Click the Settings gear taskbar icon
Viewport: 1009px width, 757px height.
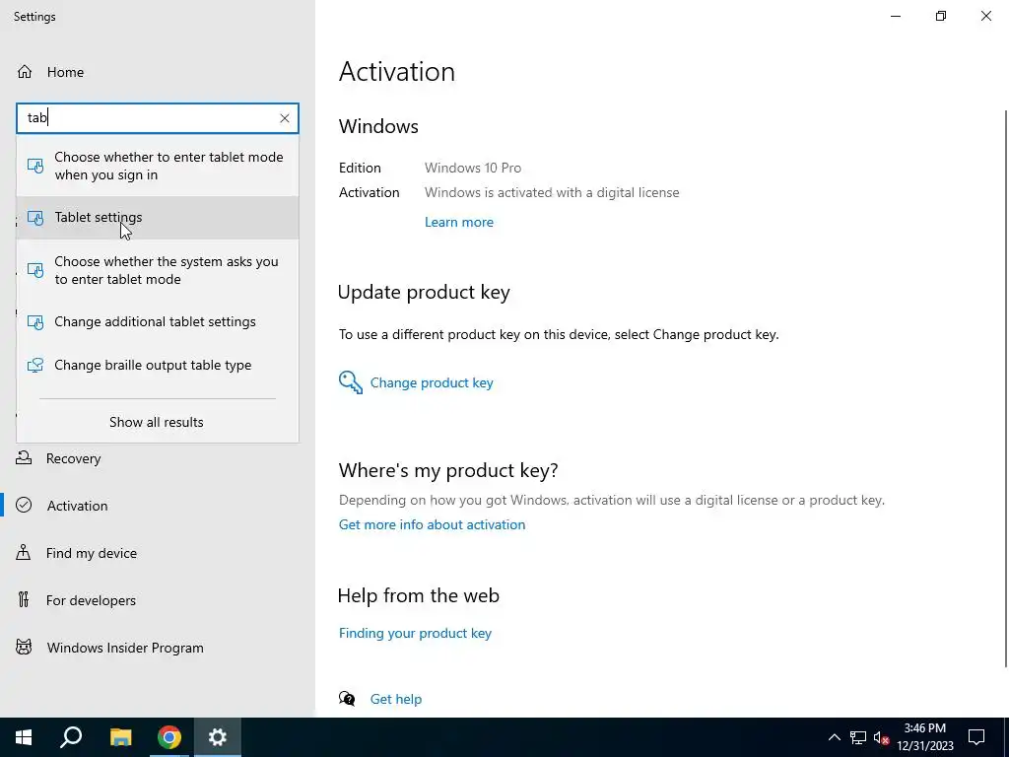click(x=218, y=737)
